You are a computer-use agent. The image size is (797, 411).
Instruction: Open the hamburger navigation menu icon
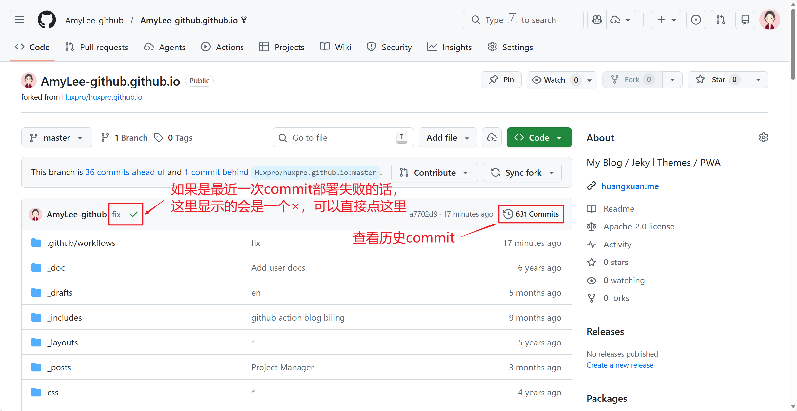(x=19, y=20)
